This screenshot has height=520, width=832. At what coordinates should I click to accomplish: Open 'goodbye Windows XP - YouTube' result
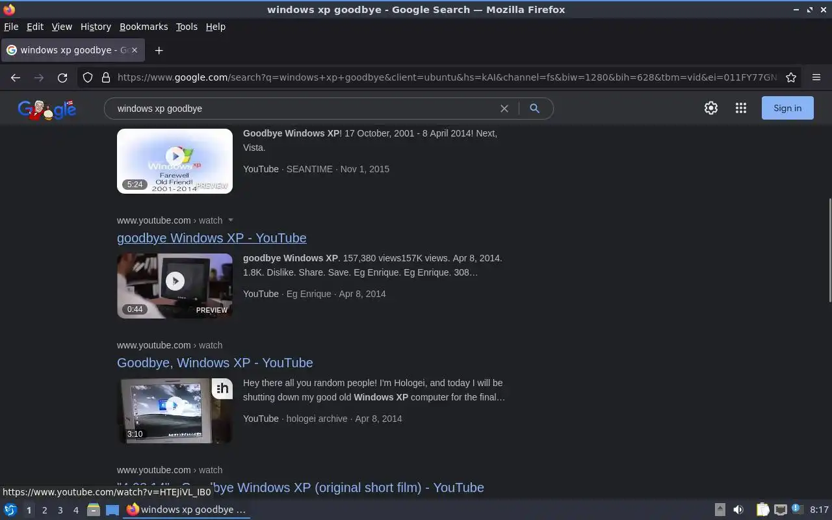212,238
